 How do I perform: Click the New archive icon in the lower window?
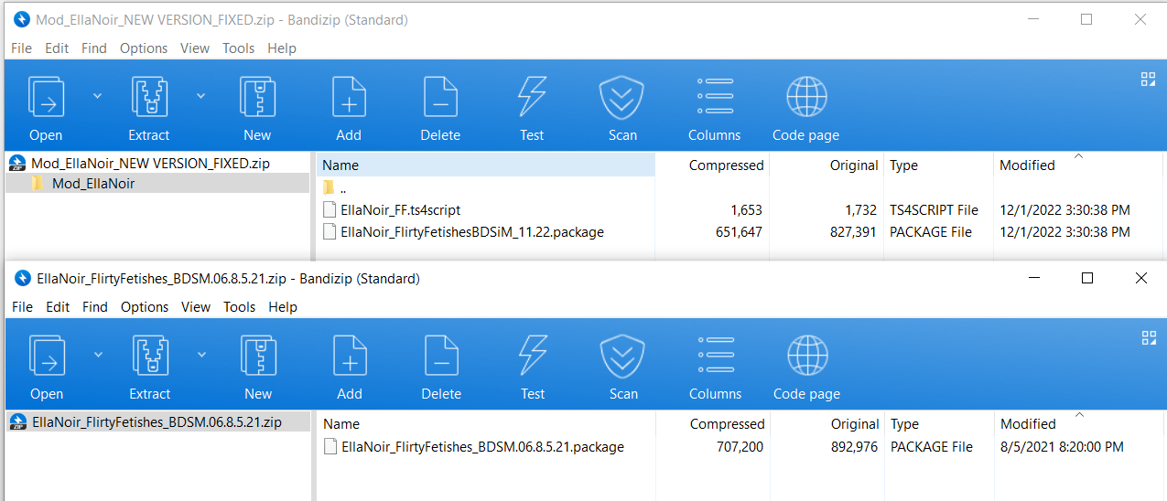tap(258, 357)
